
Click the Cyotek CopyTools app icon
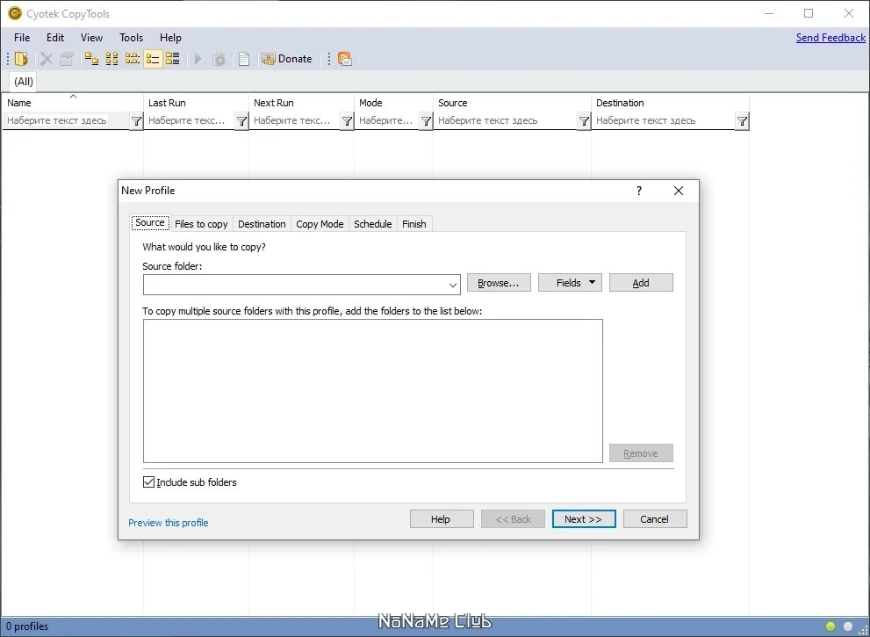click(x=14, y=13)
